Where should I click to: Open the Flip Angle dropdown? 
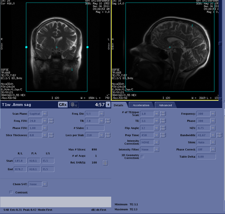click(x=157, y=128)
